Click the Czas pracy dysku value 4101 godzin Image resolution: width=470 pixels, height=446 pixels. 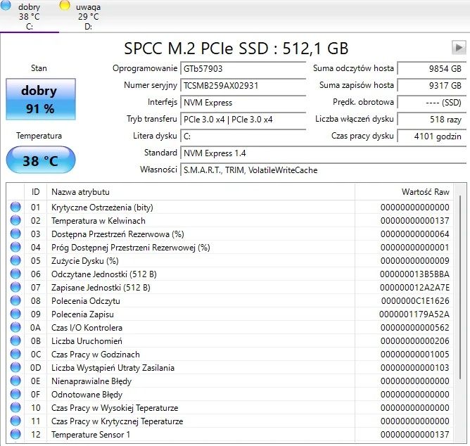coord(432,136)
